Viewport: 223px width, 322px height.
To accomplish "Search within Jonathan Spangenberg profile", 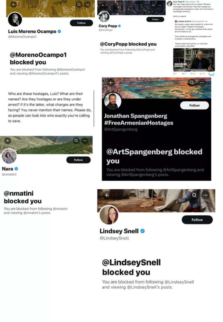I will [192, 83].
